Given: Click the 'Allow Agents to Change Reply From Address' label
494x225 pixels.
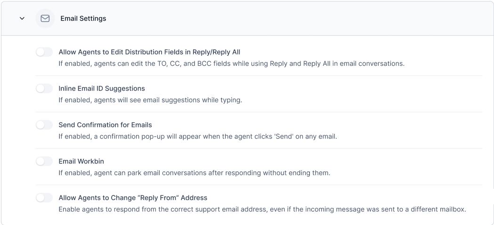Looking at the screenshot, I should click(133, 198).
